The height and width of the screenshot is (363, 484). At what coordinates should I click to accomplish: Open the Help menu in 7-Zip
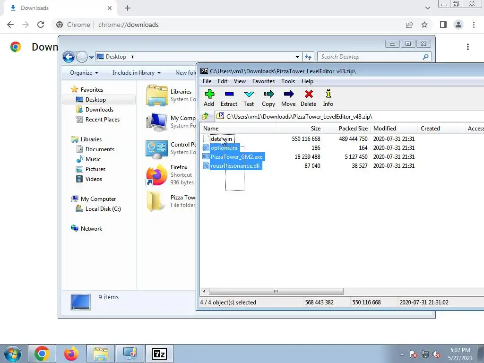click(307, 81)
